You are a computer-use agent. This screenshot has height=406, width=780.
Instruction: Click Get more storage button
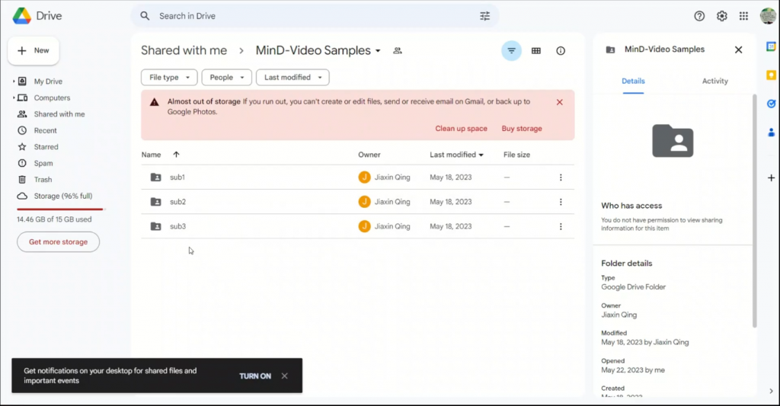(58, 241)
